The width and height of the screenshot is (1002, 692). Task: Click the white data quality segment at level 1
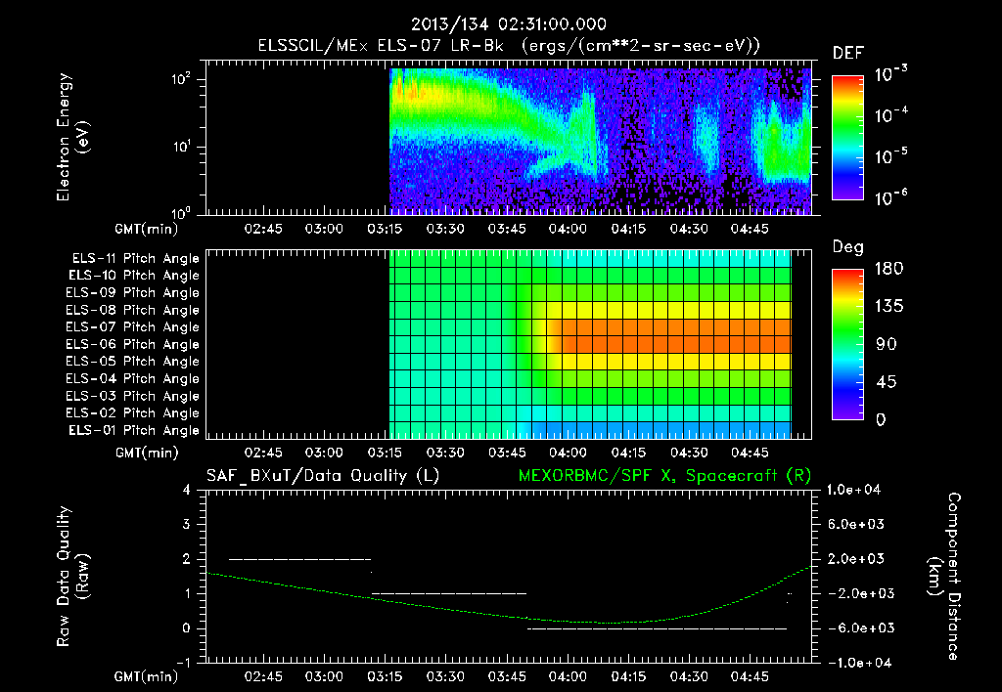pyautogui.click(x=449, y=593)
